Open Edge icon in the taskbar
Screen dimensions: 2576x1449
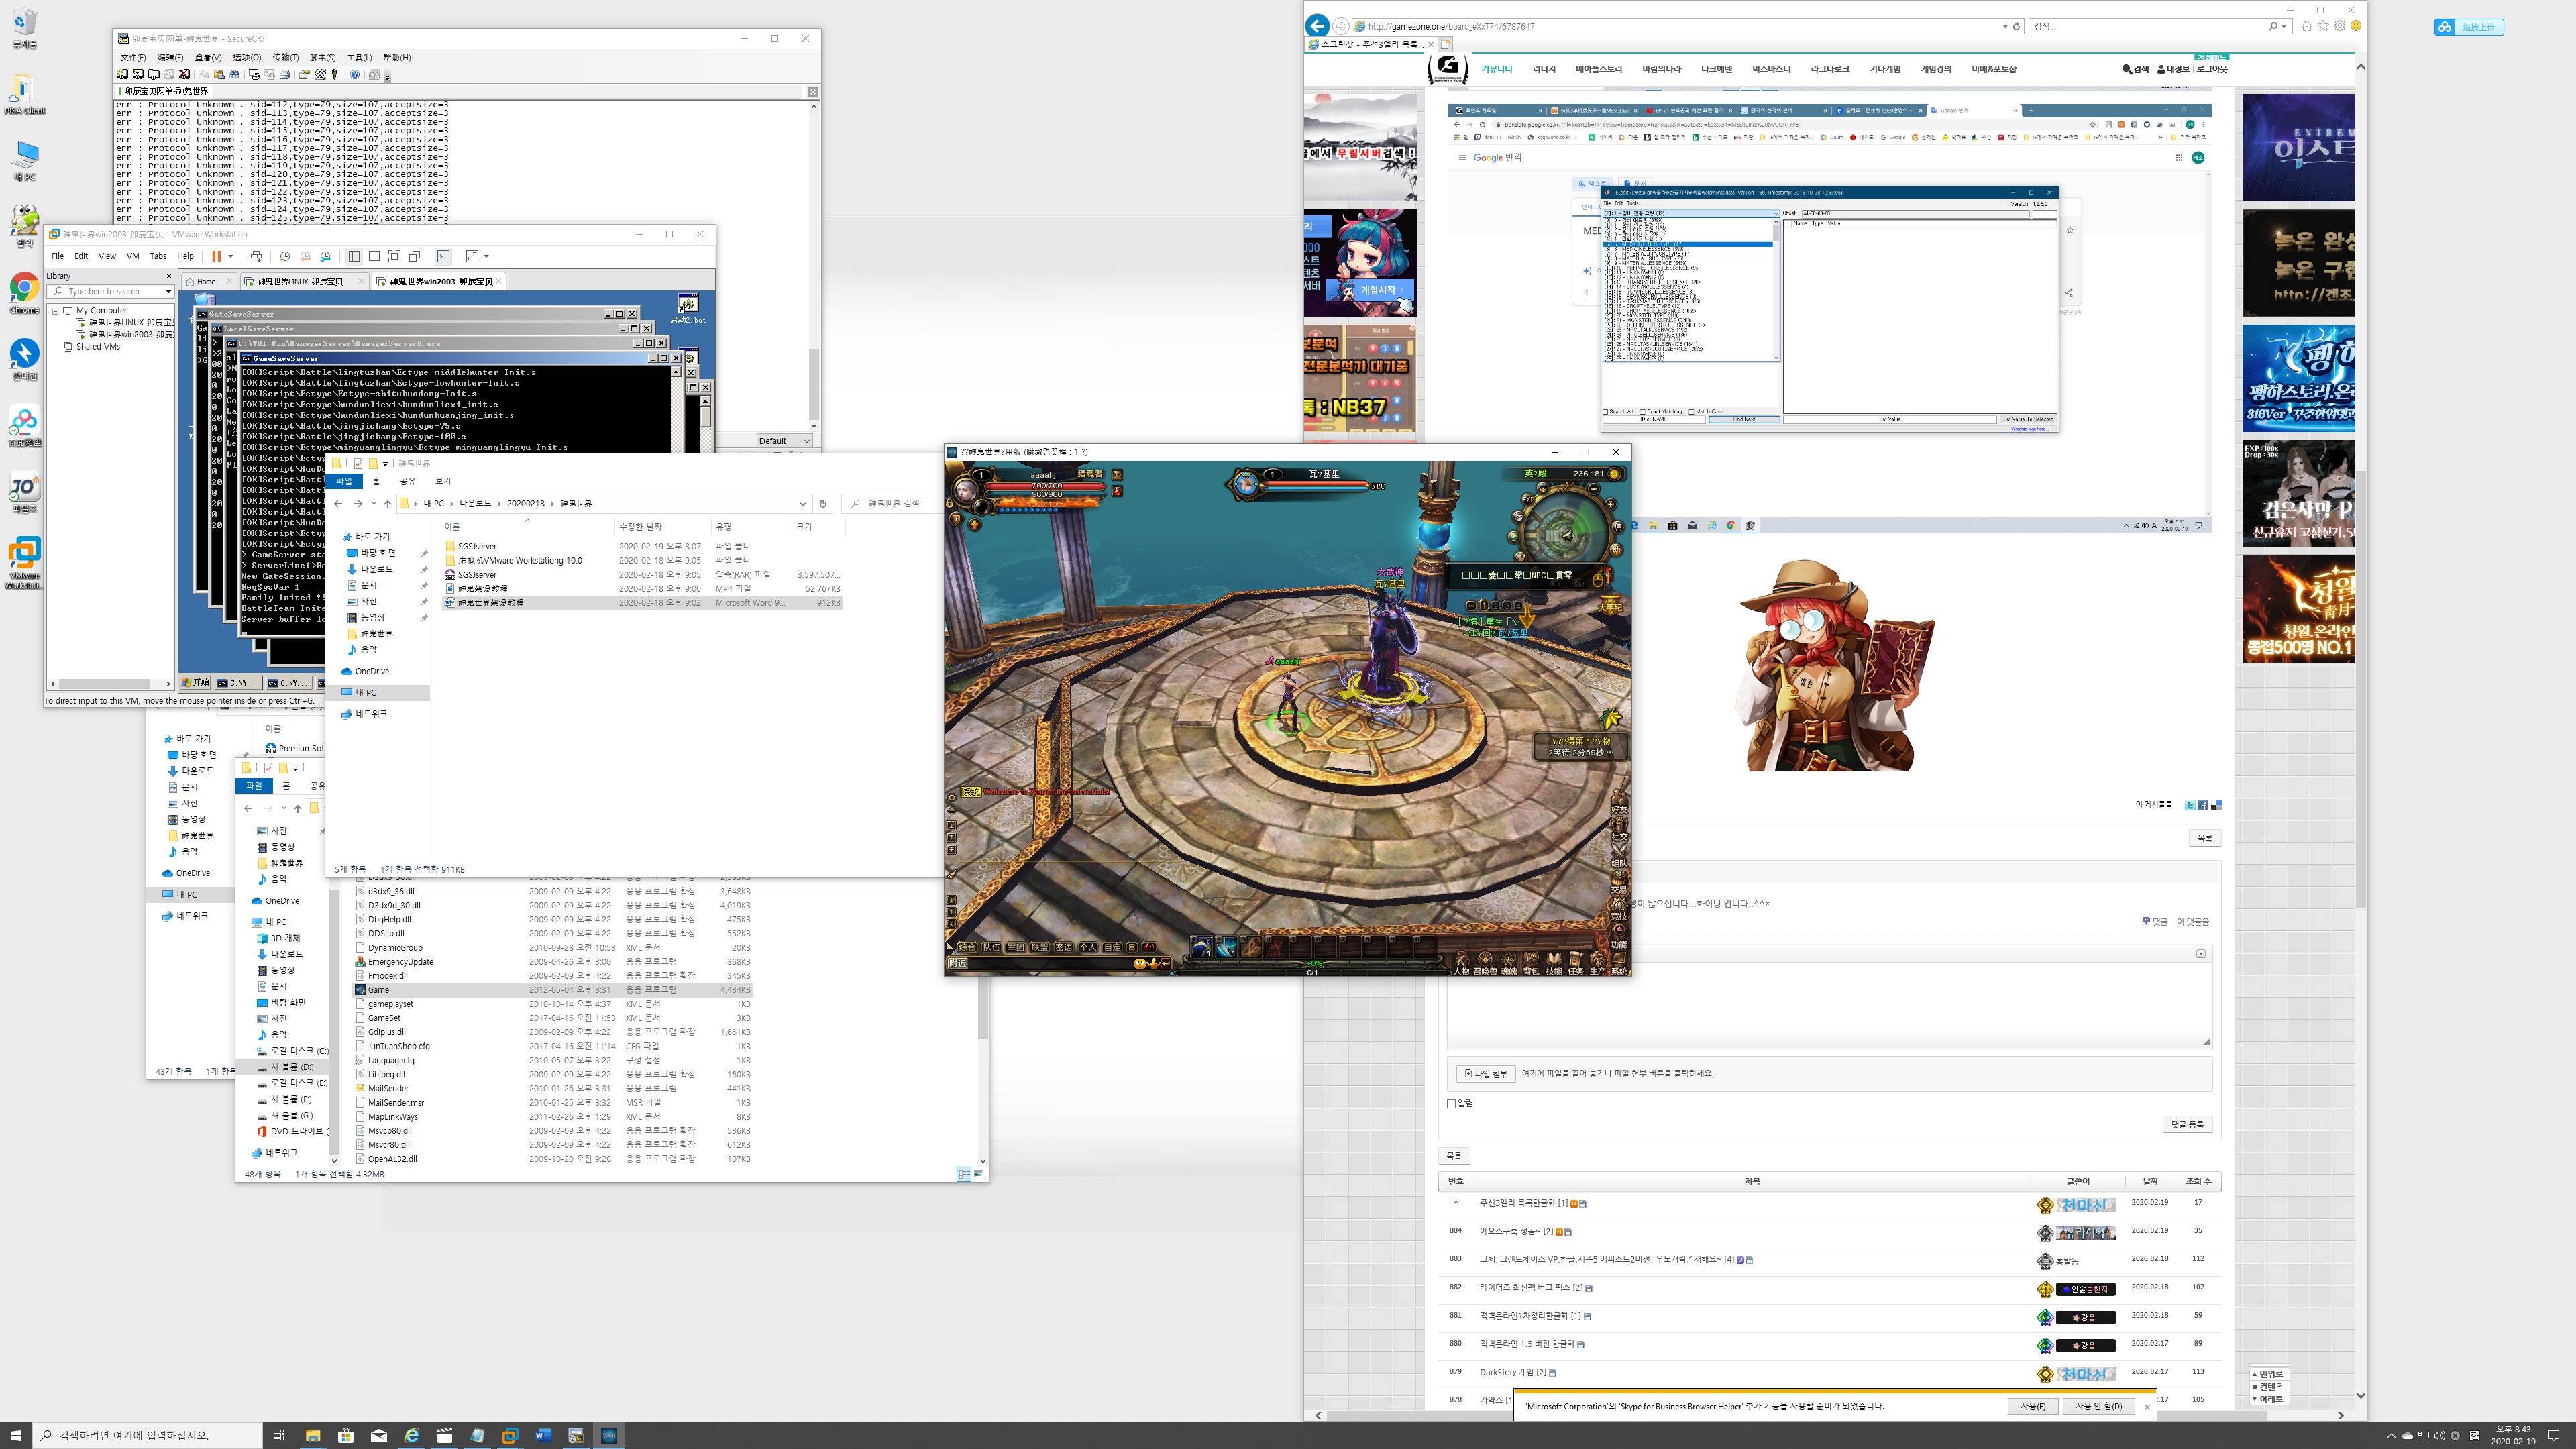pos(411,1435)
